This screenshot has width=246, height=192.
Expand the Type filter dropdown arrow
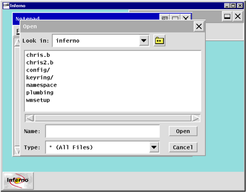click(x=154, y=147)
